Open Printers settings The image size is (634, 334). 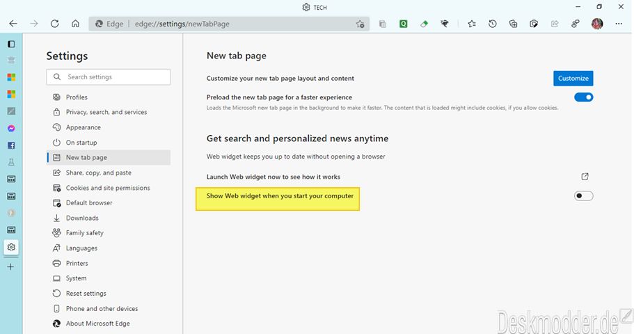pos(109,263)
